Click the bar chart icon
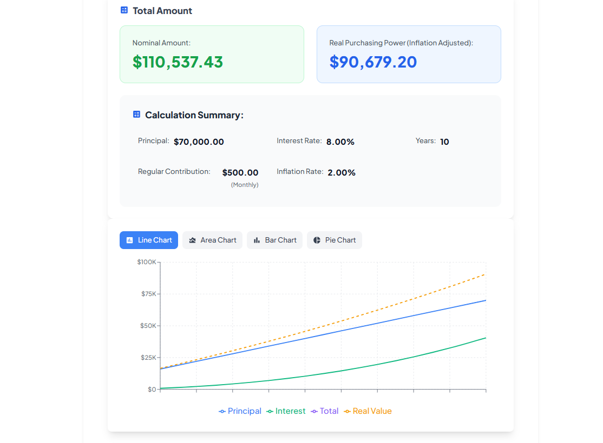The width and height of the screenshot is (603, 443). coord(257,240)
